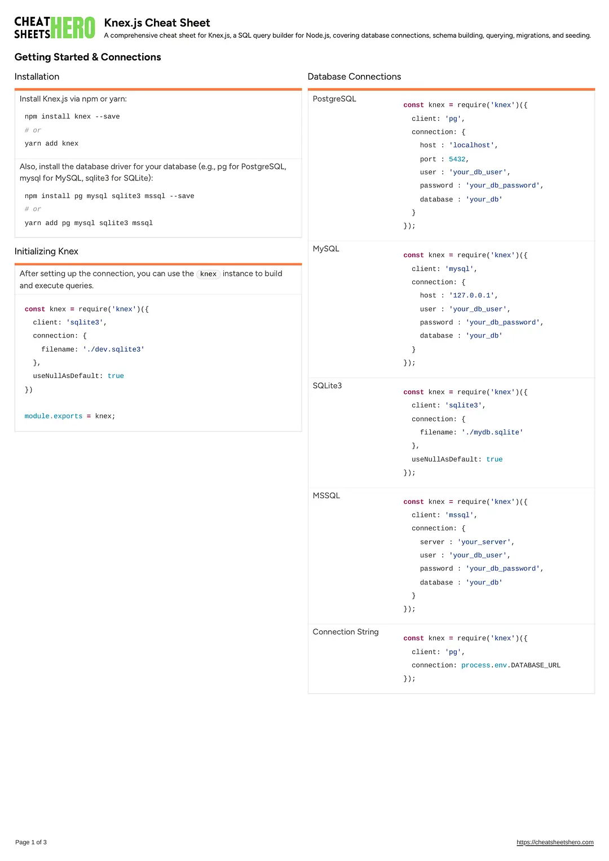609x861 pixels.
Task: Click the 'yarn add knex' command
Action: 51,144
